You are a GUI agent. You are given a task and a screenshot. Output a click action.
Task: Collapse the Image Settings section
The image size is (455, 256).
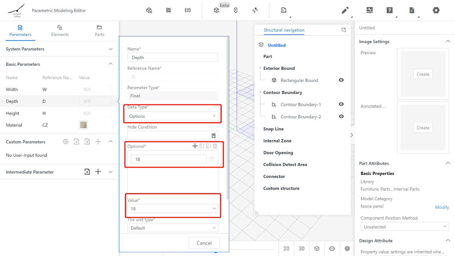click(x=448, y=41)
